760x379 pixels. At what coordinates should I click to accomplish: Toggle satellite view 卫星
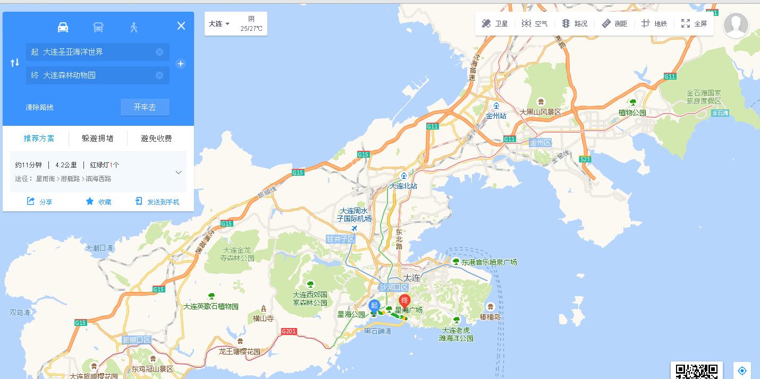pyautogui.click(x=494, y=24)
